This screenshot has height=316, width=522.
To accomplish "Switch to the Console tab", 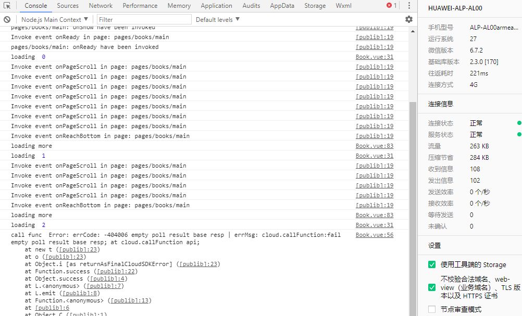I will click(35, 6).
